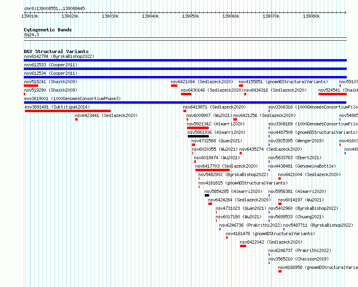Open nsv6421256 (Sedlazeck2020) label
This screenshot has height=287, width=358.
click(x=264, y=115)
